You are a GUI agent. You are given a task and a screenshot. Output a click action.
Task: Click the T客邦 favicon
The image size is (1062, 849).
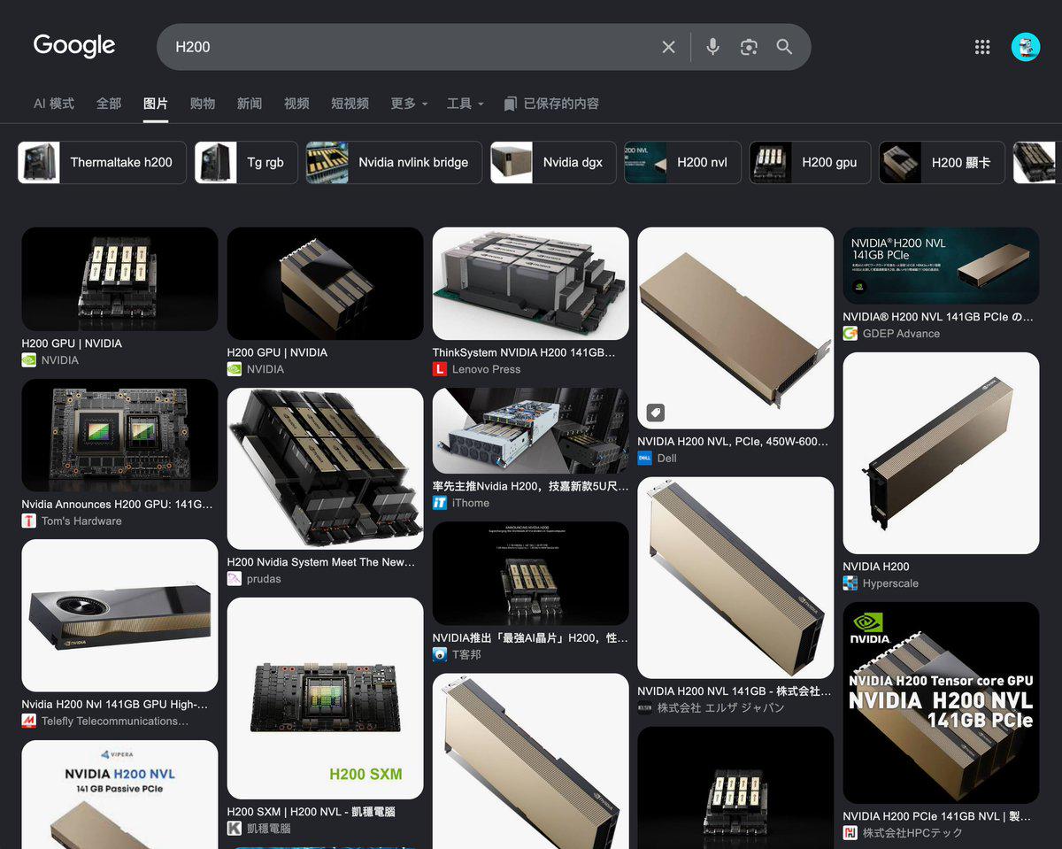click(440, 654)
